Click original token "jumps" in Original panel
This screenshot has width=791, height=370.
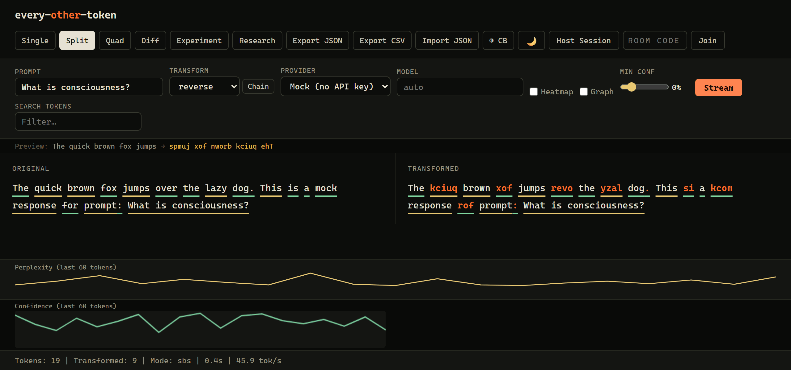point(136,188)
